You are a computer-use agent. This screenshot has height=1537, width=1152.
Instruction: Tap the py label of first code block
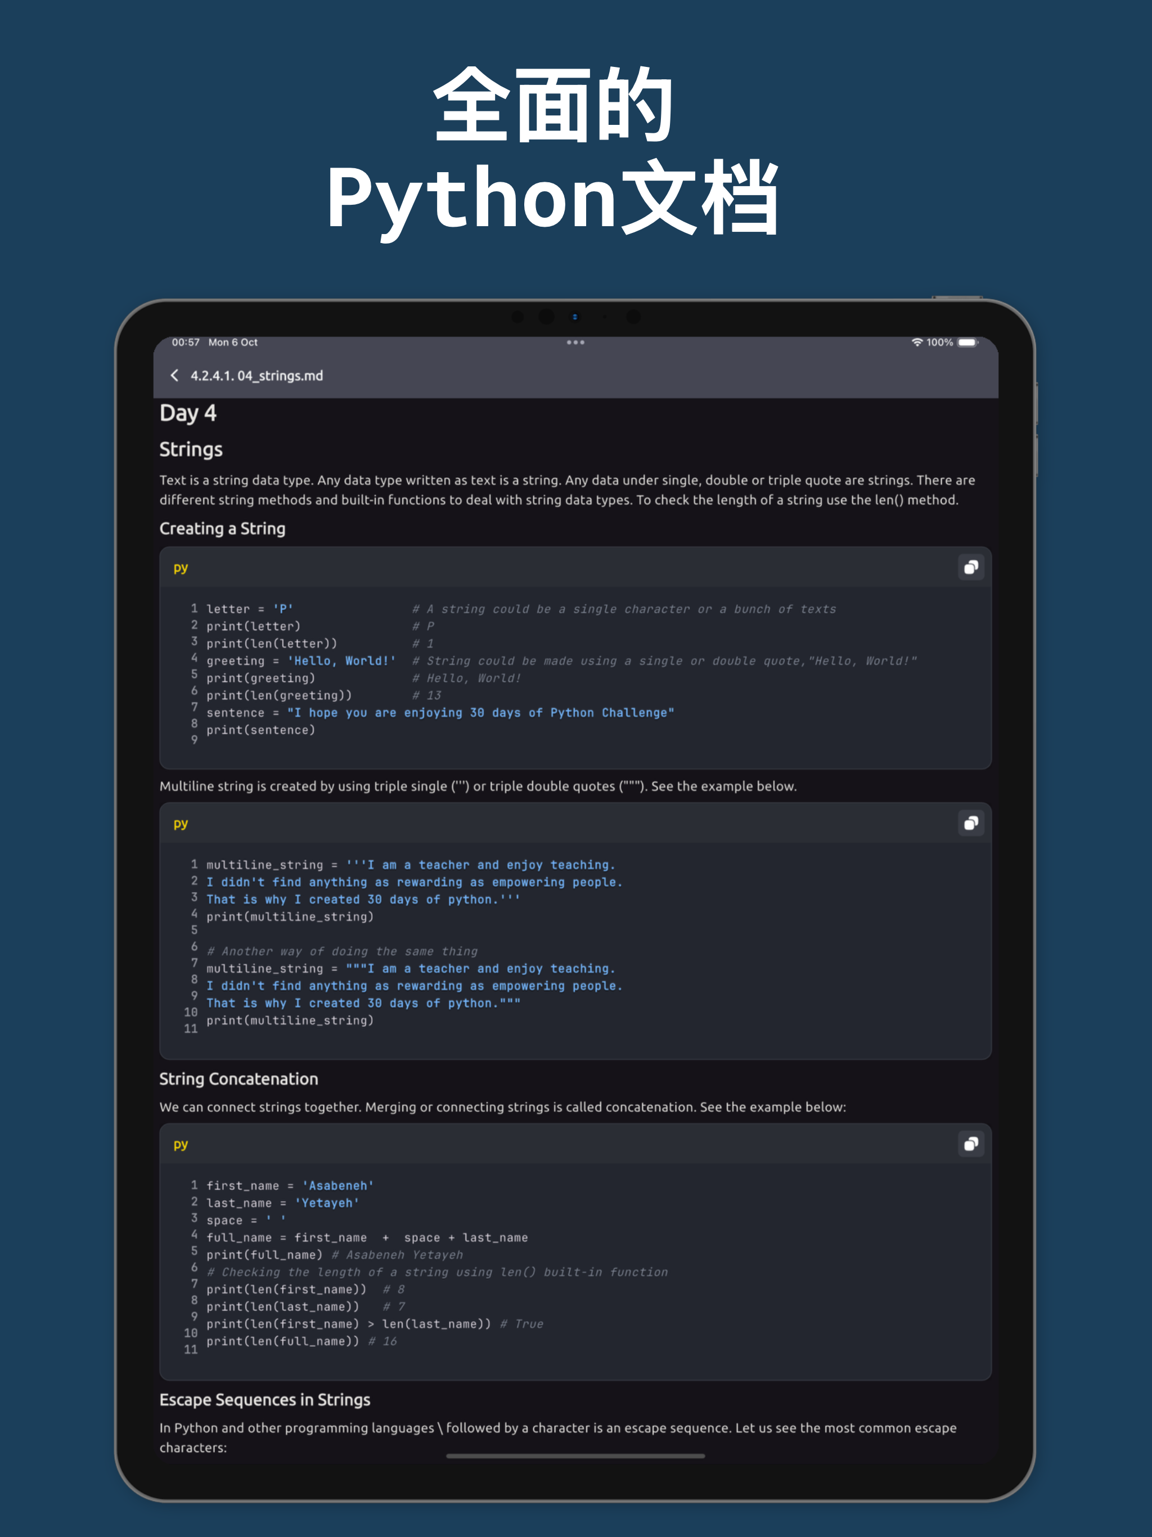point(181,568)
